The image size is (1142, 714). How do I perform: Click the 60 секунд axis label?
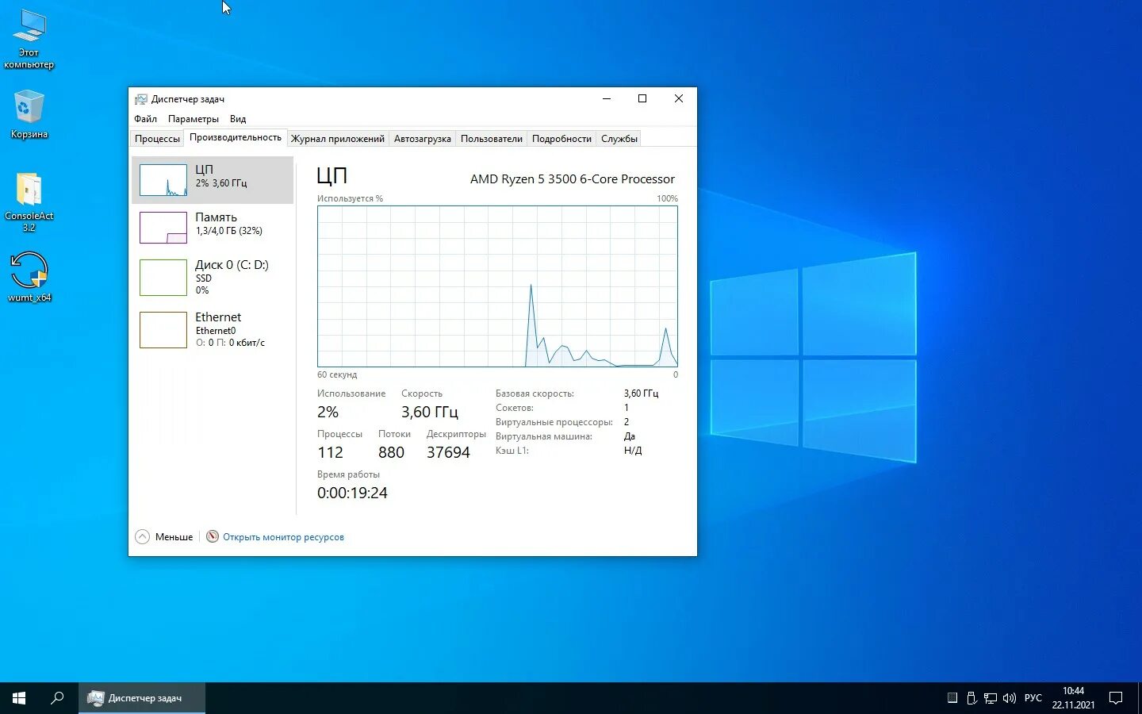coord(337,374)
